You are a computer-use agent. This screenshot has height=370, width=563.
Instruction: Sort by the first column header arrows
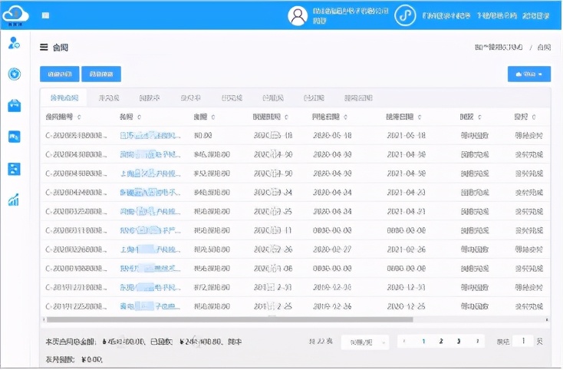coord(79,117)
